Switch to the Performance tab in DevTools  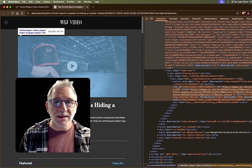click(x=210, y=19)
